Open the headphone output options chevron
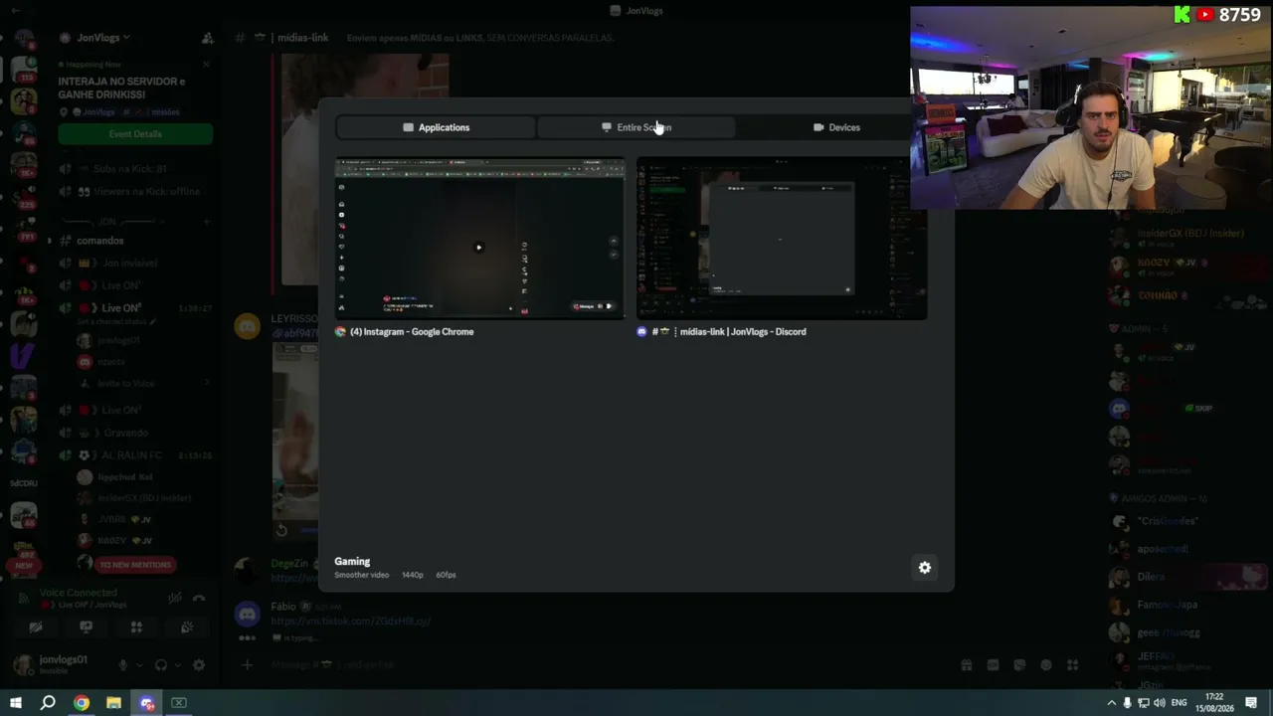Image resolution: width=1273 pixels, height=716 pixels. point(176,665)
